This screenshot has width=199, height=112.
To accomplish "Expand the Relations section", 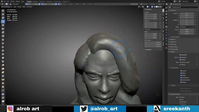I will click(173, 40).
